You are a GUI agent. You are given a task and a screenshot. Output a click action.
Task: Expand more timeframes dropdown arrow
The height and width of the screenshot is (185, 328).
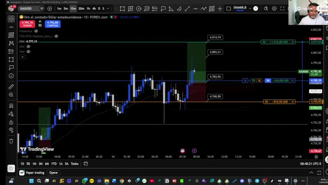click(108, 9)
